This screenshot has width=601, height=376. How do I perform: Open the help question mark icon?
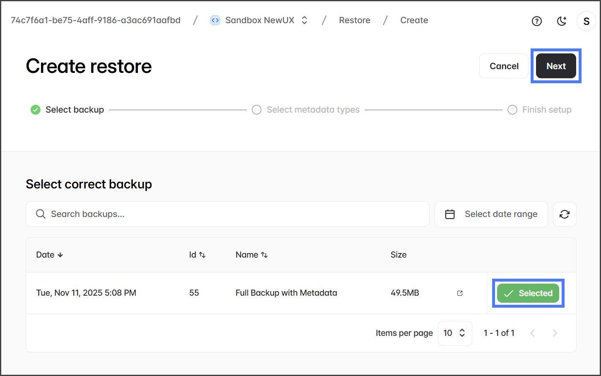coord(536,21)
